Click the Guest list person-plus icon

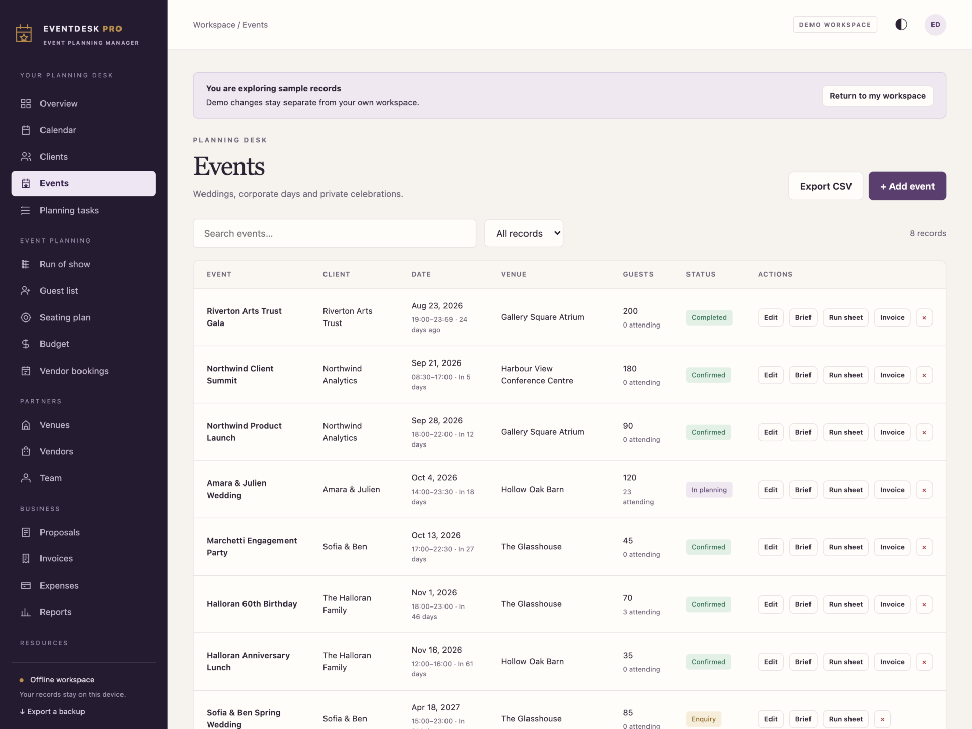click(26, 291)
